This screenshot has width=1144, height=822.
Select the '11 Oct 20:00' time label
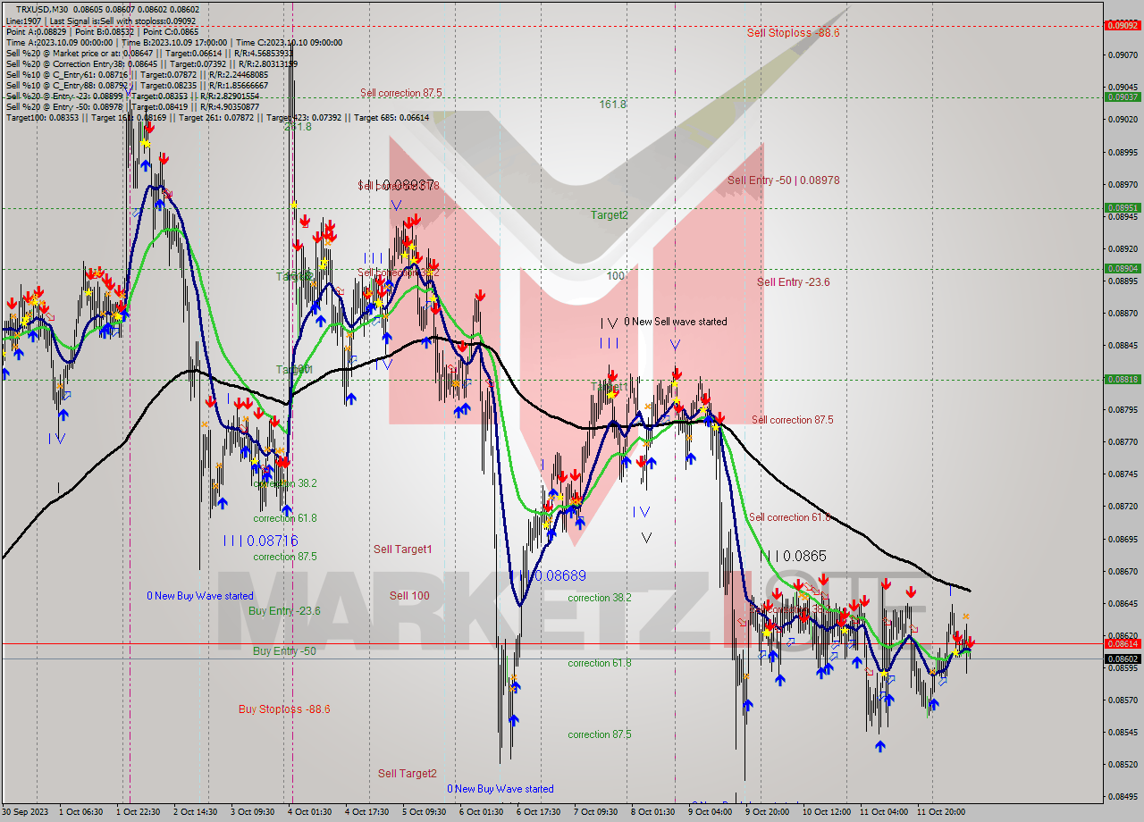tap(941, 812)
